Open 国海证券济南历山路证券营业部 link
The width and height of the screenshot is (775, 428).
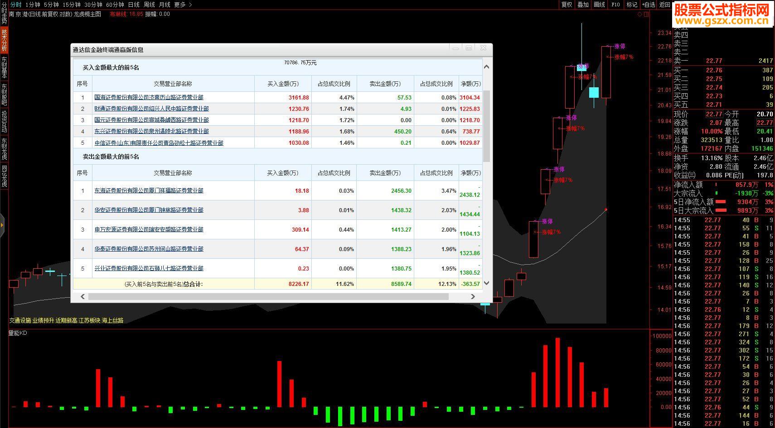point(149,97)
